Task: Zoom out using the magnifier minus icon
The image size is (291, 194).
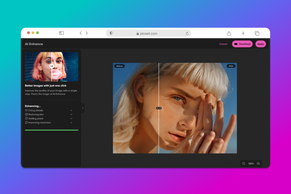Action: click(x=244, y=163)
